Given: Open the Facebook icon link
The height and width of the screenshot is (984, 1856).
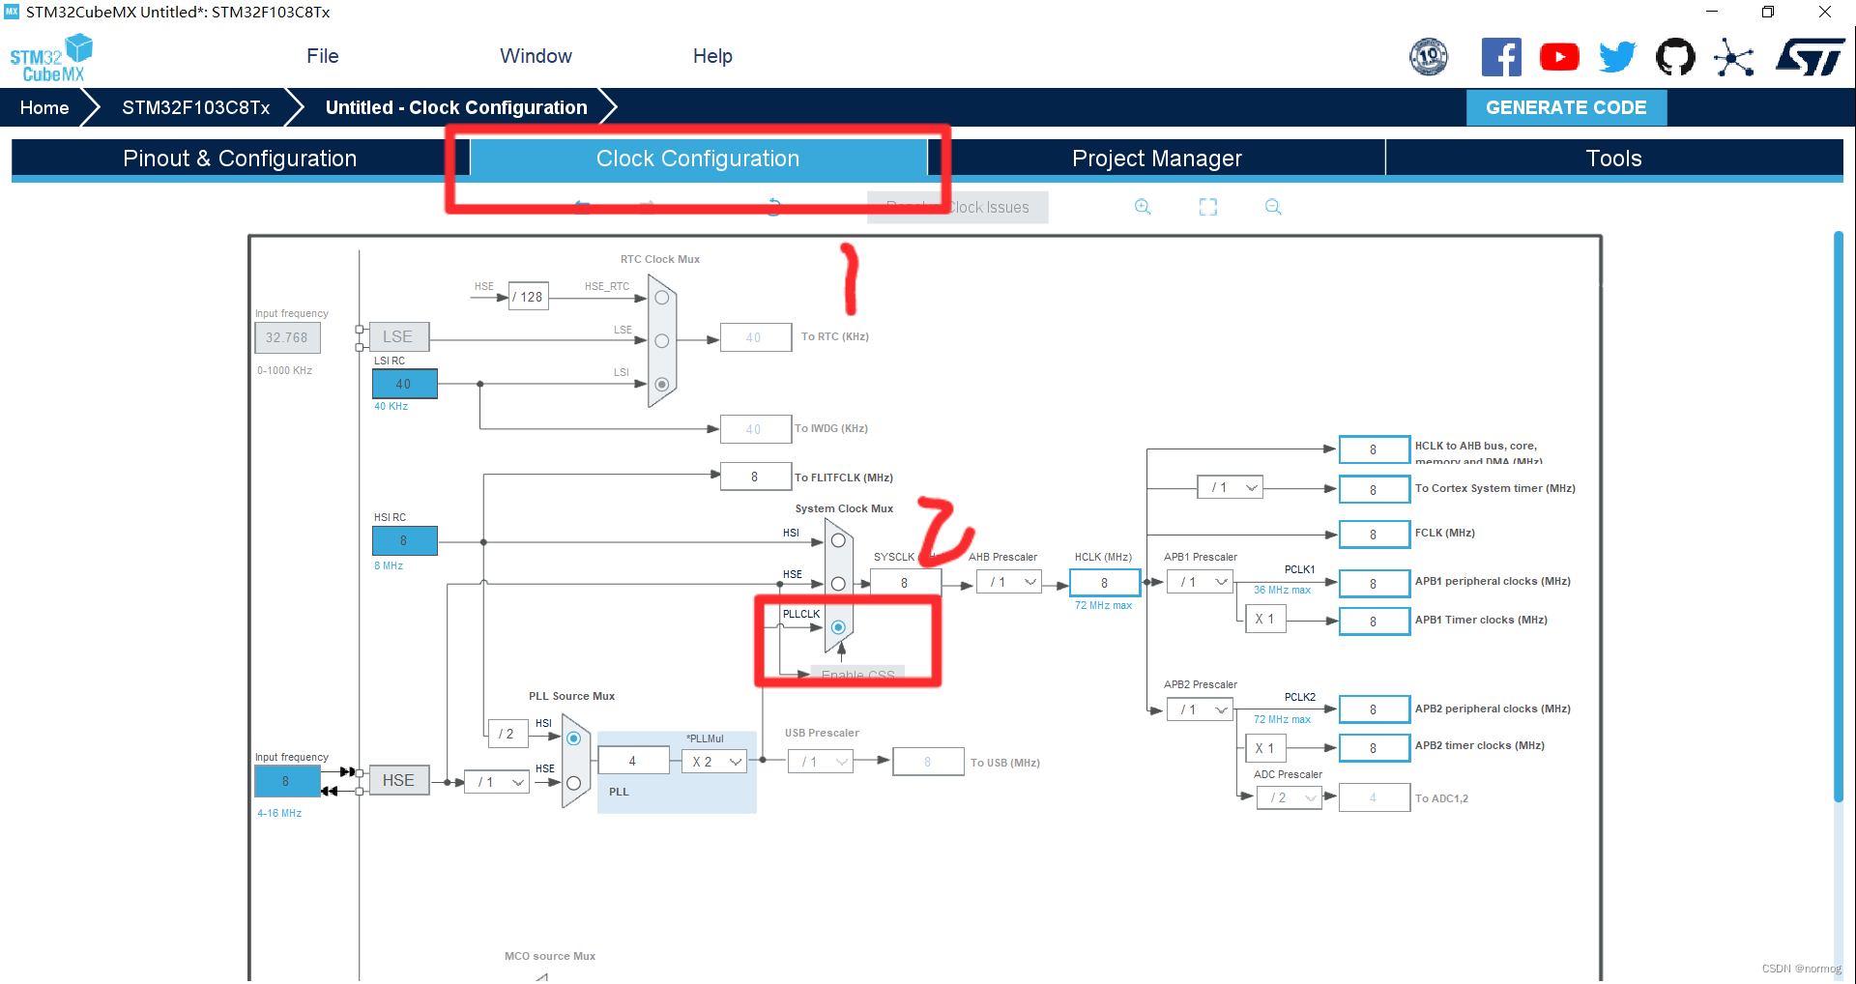Looking at the screenshot, I should pos(1501,57).
